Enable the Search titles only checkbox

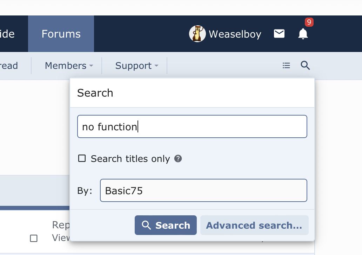(82, 158)
